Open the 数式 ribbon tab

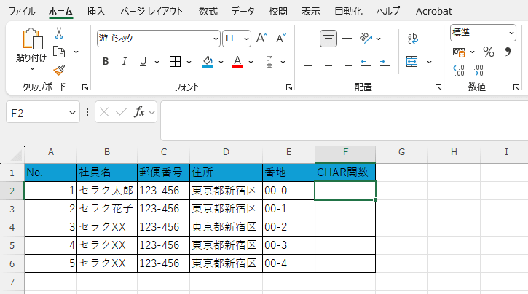point(208,11)
